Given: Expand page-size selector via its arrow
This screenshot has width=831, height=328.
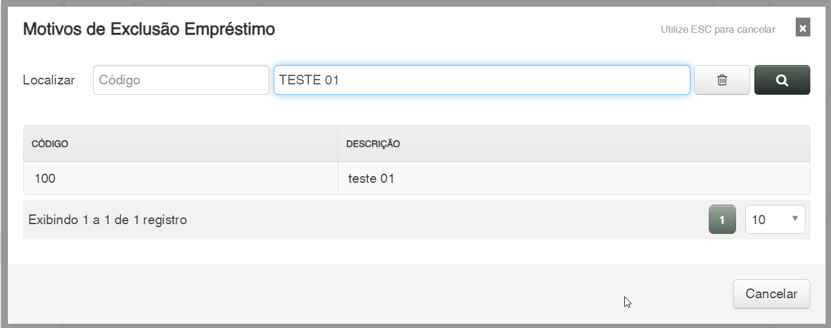Looking at the screenshot, I should tap(794, 219).
